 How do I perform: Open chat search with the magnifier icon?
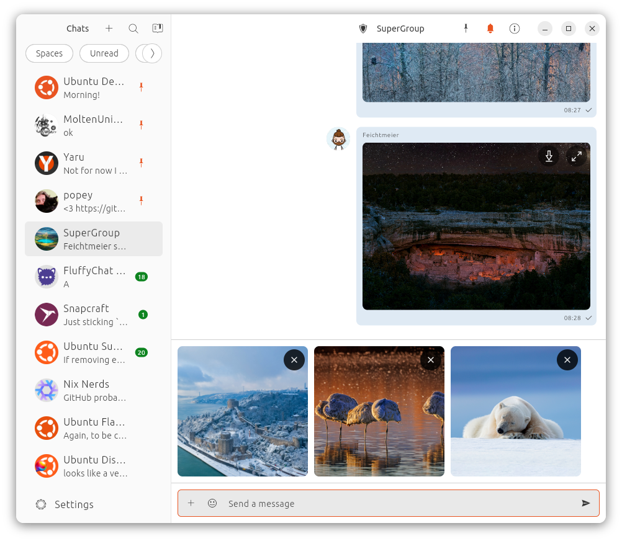[133, 29]
